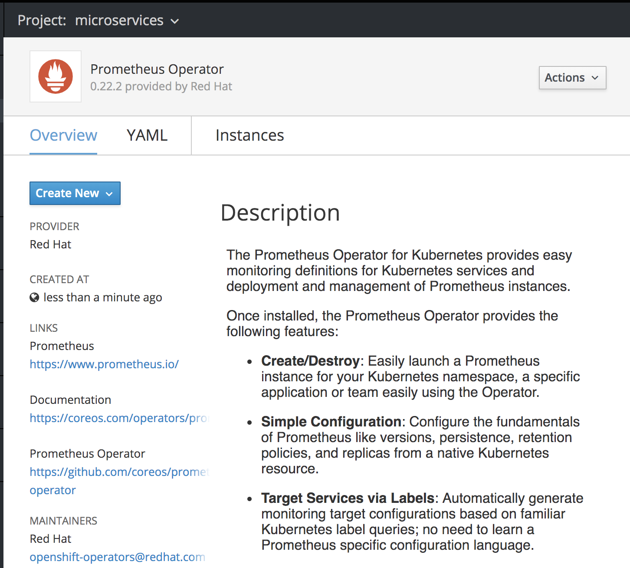
Task: Open the Create New dropdown button
Action: pos(75,193)
